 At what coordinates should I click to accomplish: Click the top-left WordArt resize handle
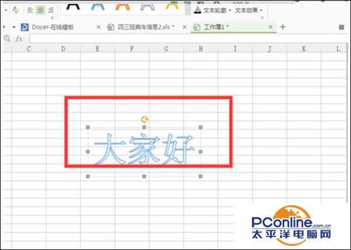pyautogui.click(x=87, y=128)
